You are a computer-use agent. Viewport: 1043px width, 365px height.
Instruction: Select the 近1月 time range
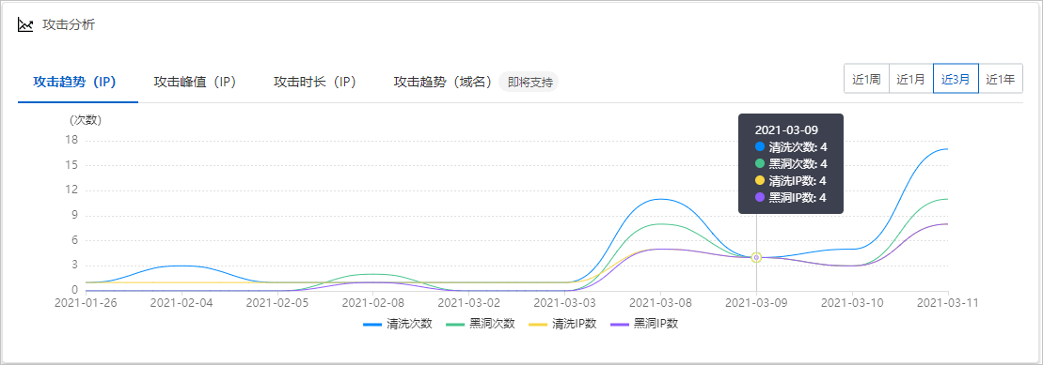point(911,79)
